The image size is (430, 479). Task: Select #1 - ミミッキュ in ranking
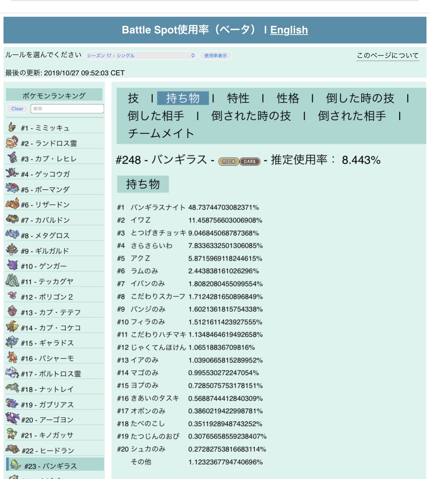[x=55, y=127]
